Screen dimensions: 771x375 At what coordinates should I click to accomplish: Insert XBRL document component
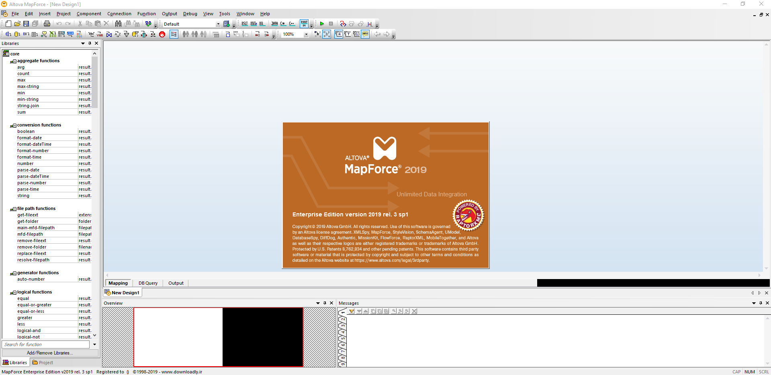pyautogui.click(x=61, y=34)
